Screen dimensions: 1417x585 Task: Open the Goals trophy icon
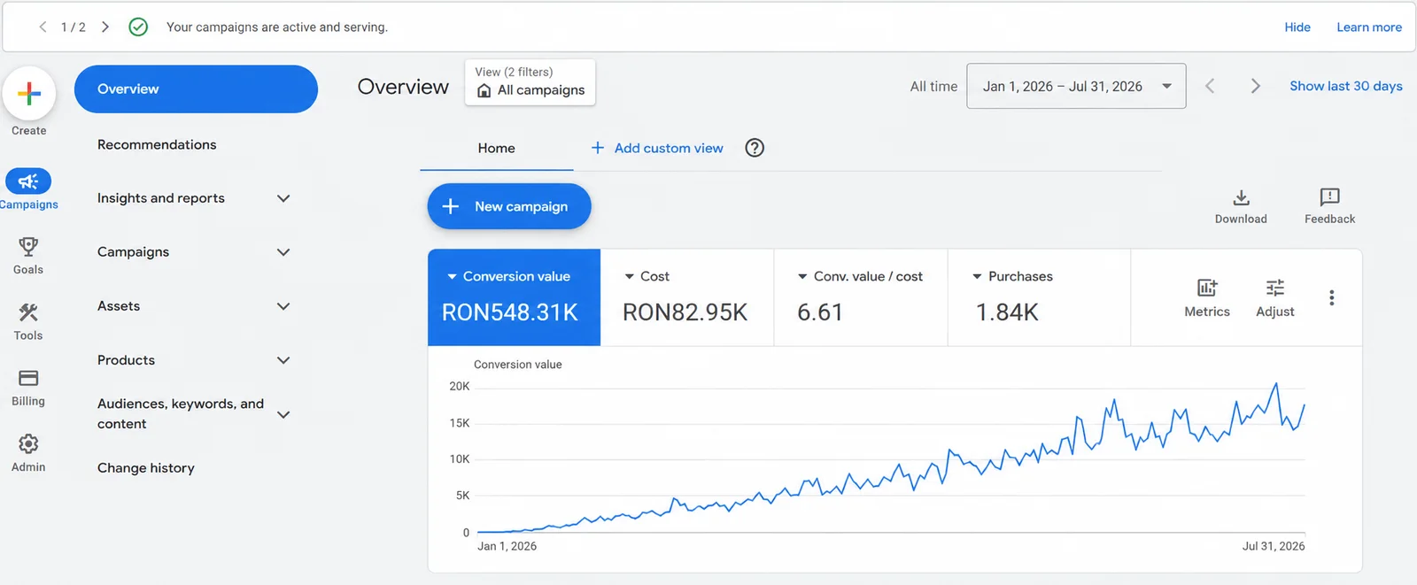[x=28, y=246]
